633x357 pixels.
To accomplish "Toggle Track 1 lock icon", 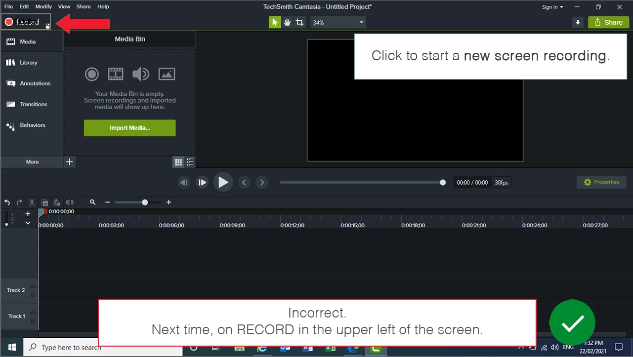I will [x=33, y=320].
